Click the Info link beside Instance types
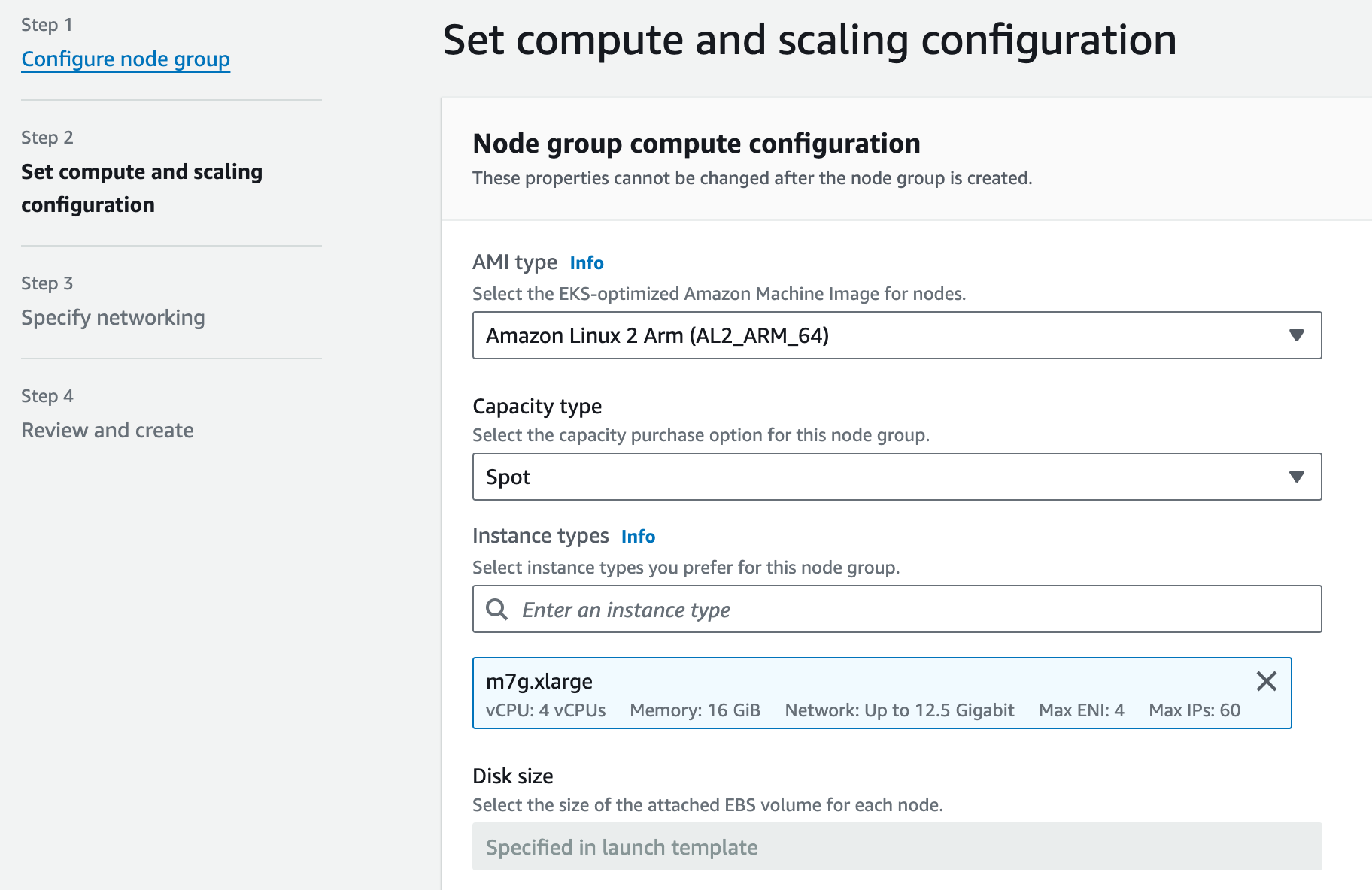 pos(638,537)
